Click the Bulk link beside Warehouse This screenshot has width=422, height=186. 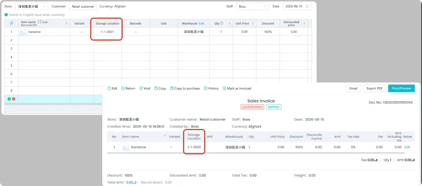click(x=201, y=23)
